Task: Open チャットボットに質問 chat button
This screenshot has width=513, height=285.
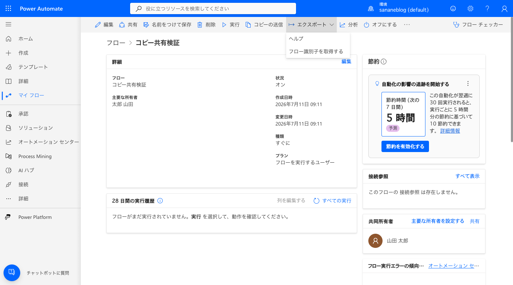Action: [12, 273]
